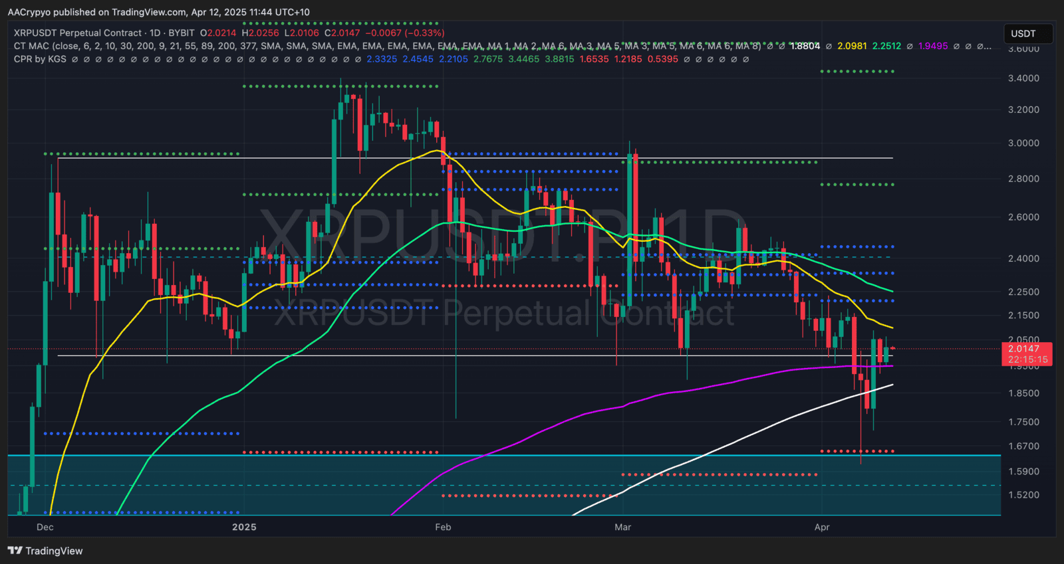Click the close price value C2.0147

point(342,33)
